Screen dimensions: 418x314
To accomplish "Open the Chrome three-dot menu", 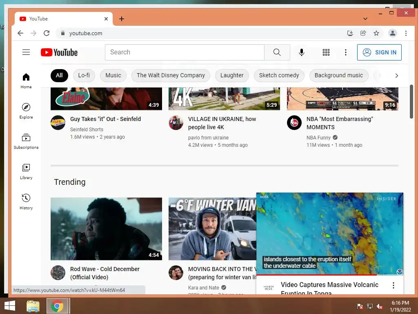I will pos(406,33).
